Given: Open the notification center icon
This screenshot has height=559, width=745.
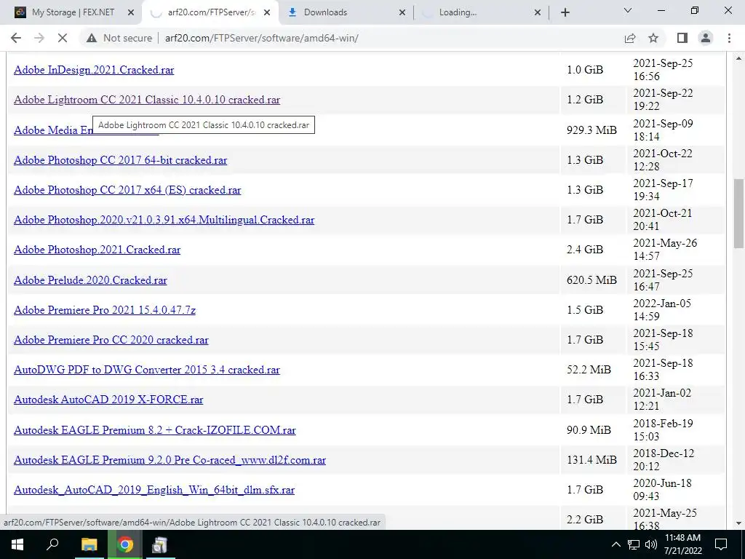Looking at the screenshot, I should click(x=721, y=544).
